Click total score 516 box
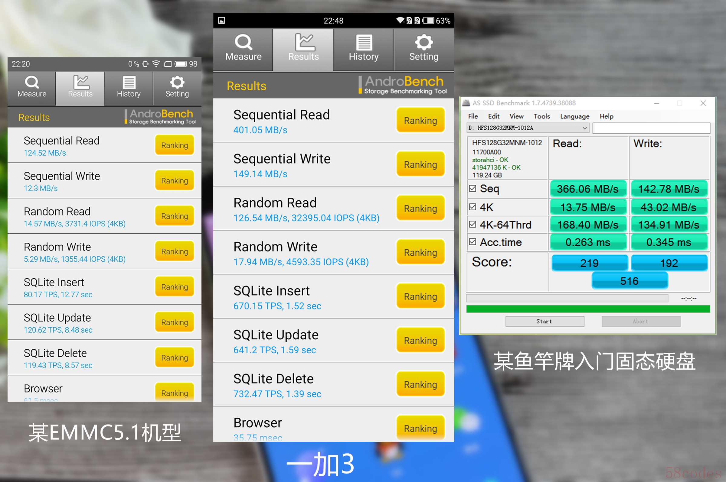 coord(630,281)
